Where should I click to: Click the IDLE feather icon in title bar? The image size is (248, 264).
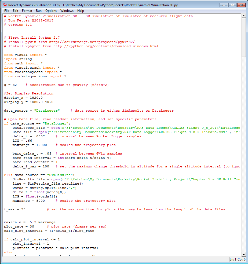5,5
